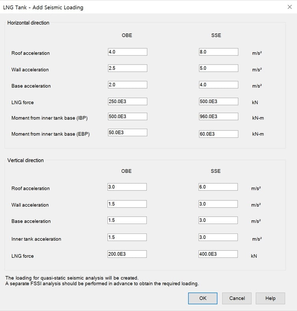Click horizontal OBE wall acceleration input
The image size is (297, 311).
point(127,68)
